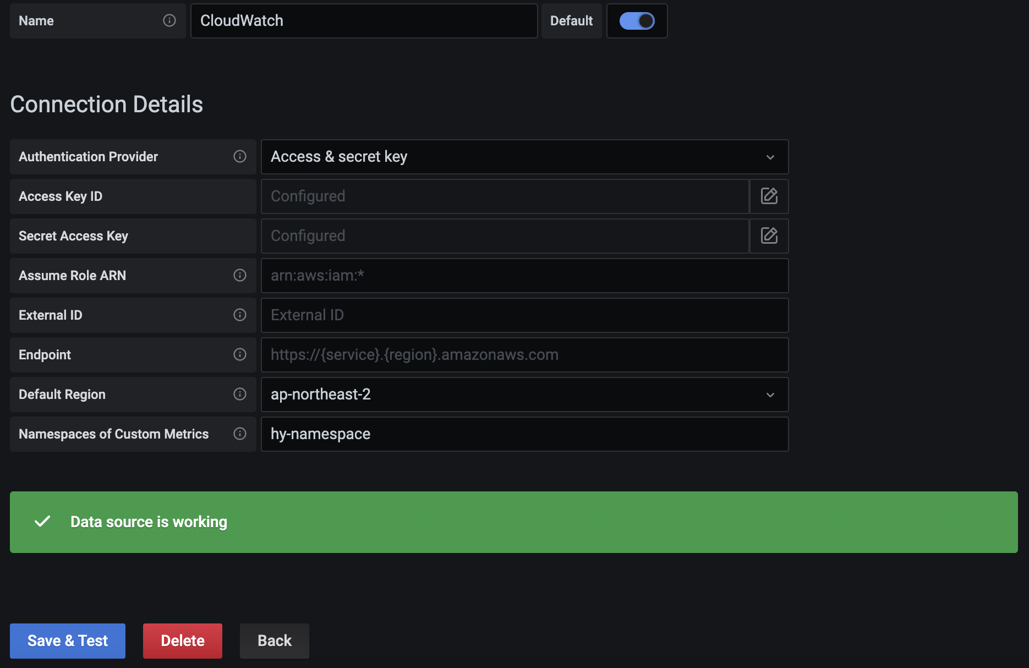The image size is (1029, 668).
Task: Click Save & Test button
Action: (68, 640)
